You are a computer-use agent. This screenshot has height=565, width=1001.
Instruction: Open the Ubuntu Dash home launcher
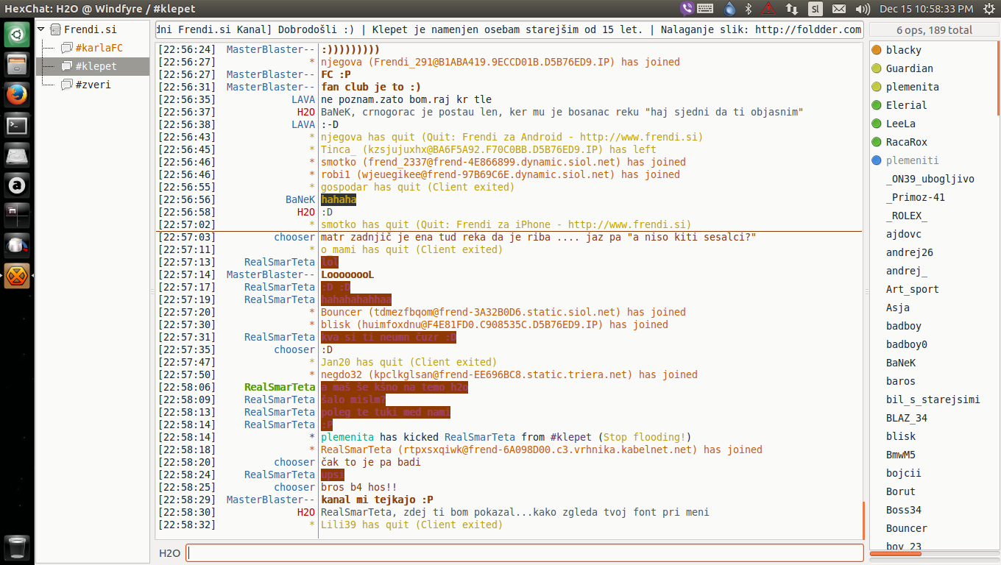[x=18, y=33]
